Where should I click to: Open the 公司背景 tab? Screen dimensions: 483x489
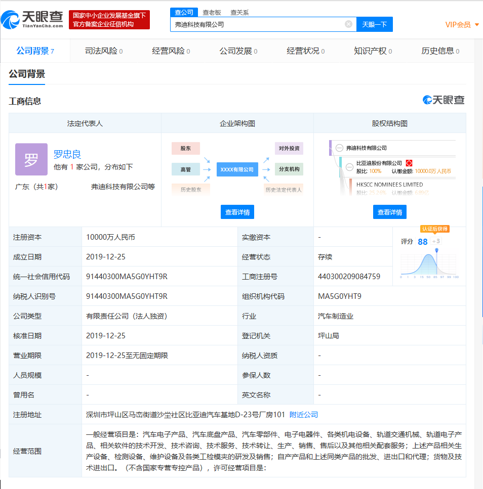[35, 51]
